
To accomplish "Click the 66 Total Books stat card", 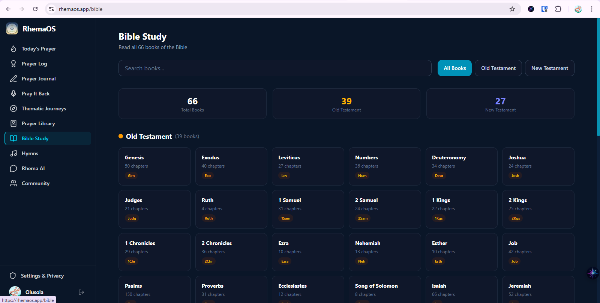I will point(192,104).
